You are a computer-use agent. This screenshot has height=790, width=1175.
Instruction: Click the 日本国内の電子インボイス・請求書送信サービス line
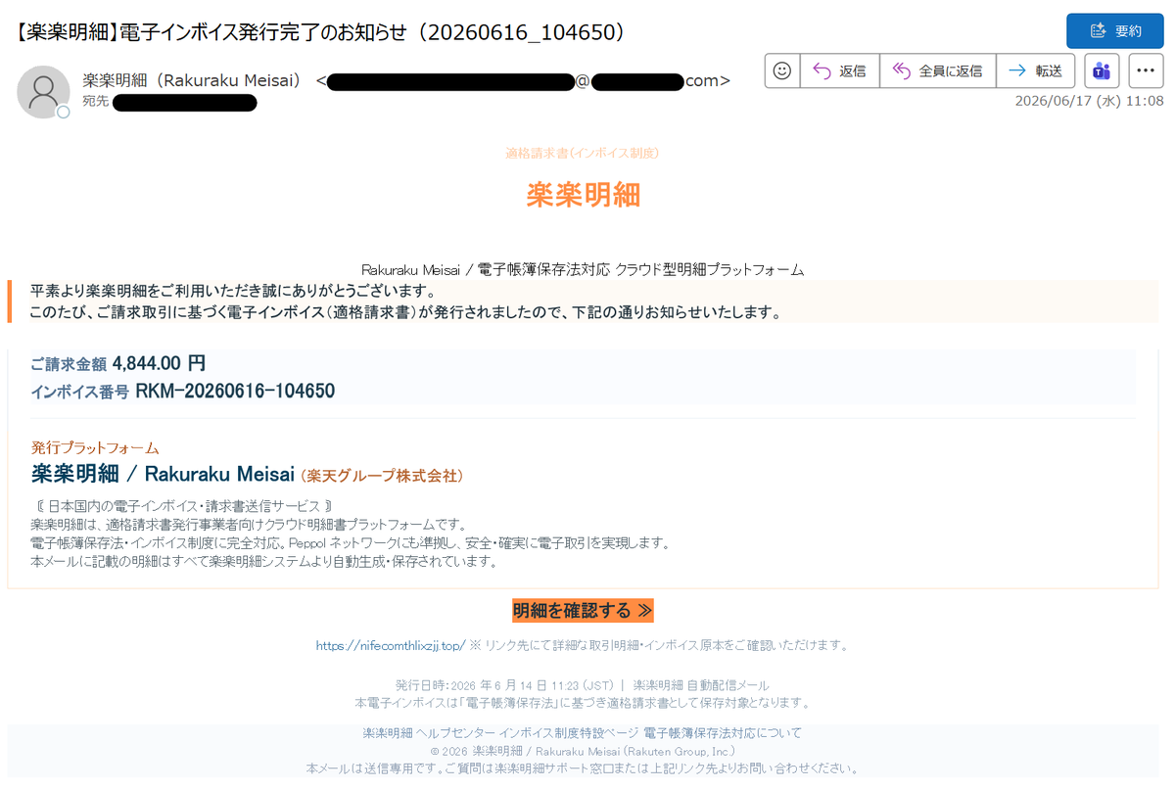[x=183, y=506]
